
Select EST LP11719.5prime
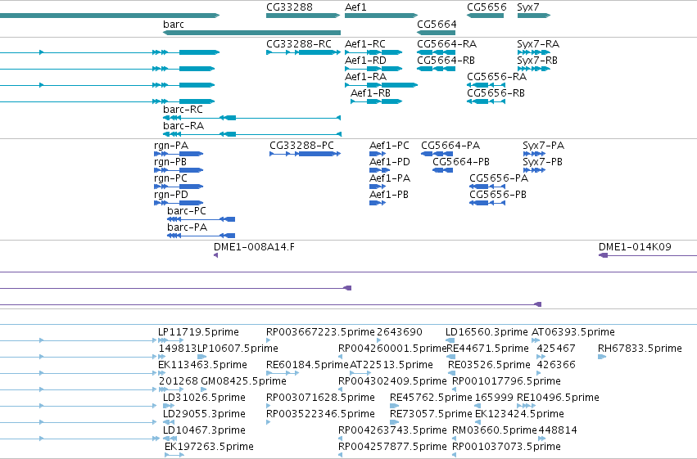170,341
